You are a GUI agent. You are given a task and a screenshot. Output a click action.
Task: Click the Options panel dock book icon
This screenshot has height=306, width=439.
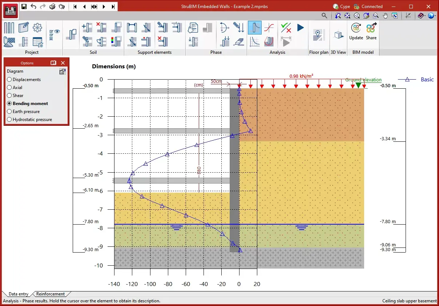pos(53,63)
